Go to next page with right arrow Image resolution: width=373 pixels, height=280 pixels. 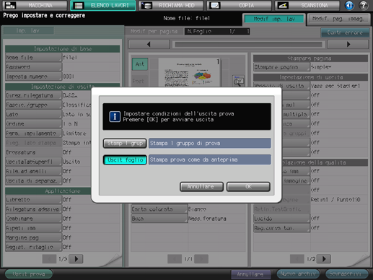pos(348,44)
